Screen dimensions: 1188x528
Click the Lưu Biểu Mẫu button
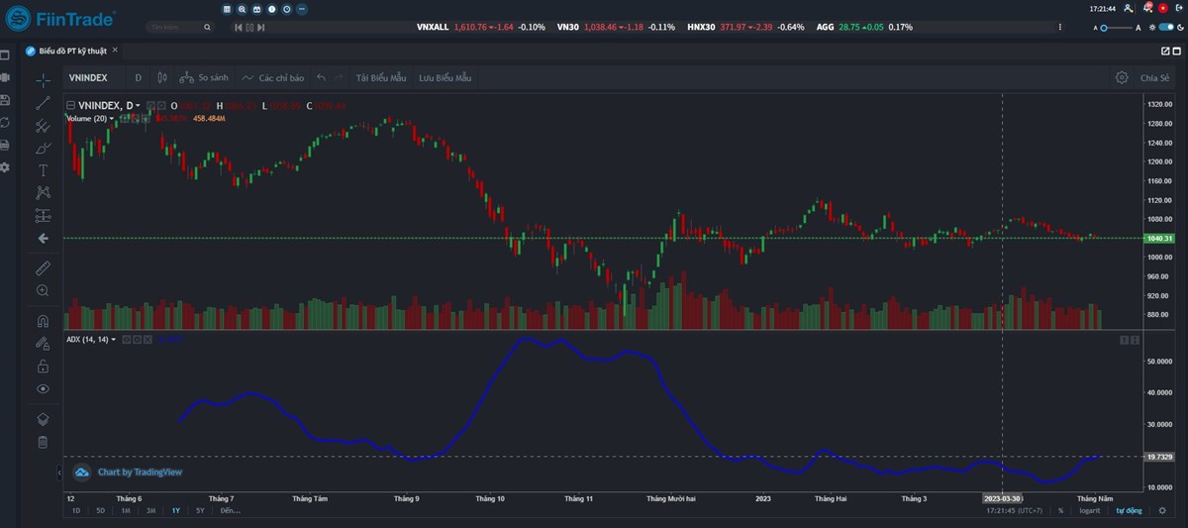coord(445,77)
